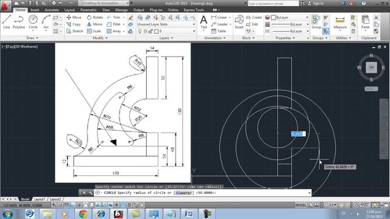Open the Insert ribbon tab
The width and height of the screenshot is (390, 219).
pos(35,10)
